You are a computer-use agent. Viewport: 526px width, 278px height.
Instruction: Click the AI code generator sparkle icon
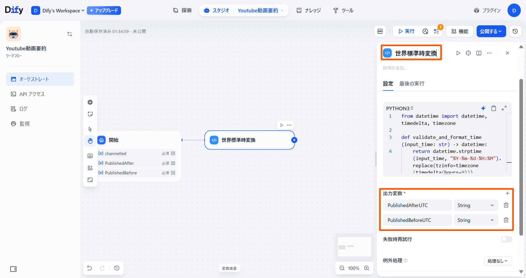pyautogui.click(x=483, y=108)
